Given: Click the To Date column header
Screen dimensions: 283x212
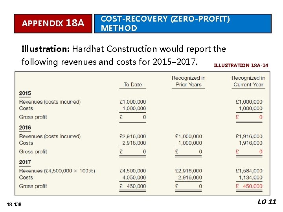Looking at the screenshot, I should point(133,84).
